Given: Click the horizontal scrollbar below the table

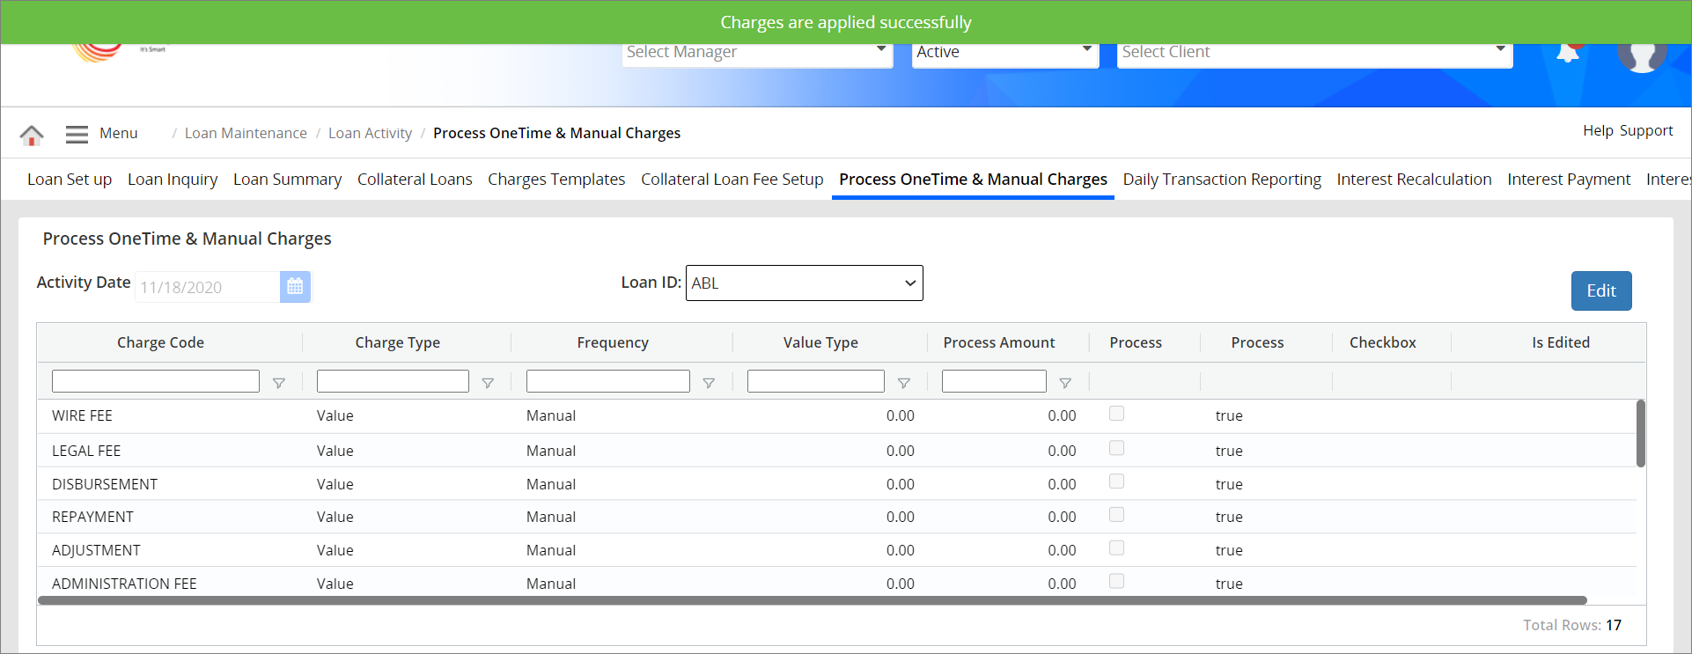Looking at the screenshot, I should click(812, 600).
